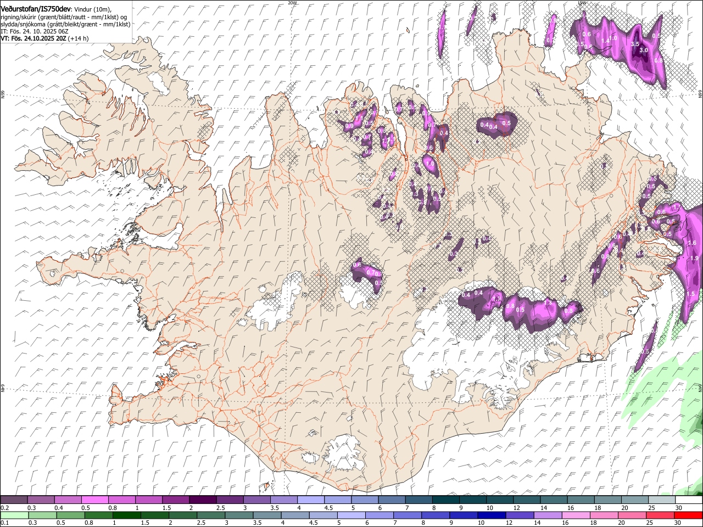Click the 'VT: Fös. 24.10.2025 20Z (+14 h)' line
This screenshot has height=527, width=703.
point(44,38)
